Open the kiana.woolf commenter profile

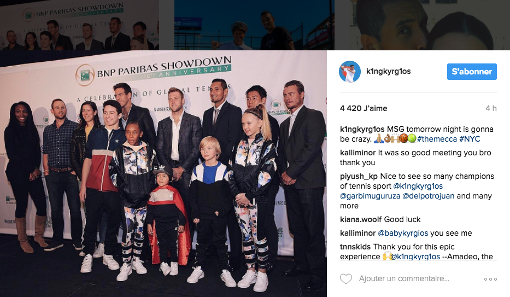pyautogui.click(x=361, y=219)
